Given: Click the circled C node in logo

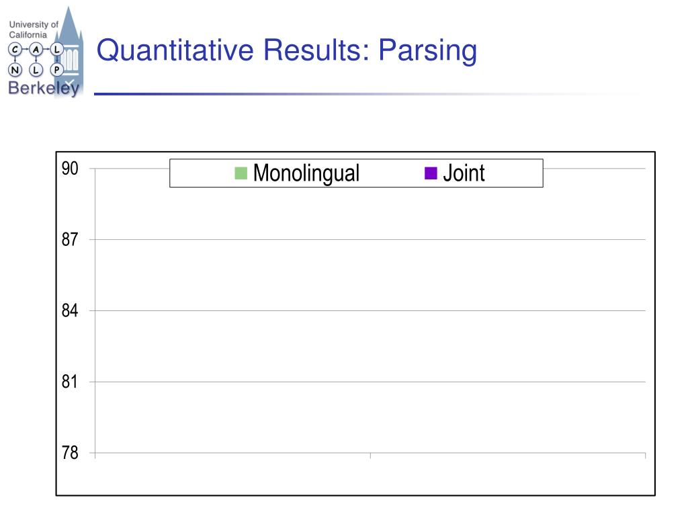Looking at the screenshot, I should coord(15,50).
